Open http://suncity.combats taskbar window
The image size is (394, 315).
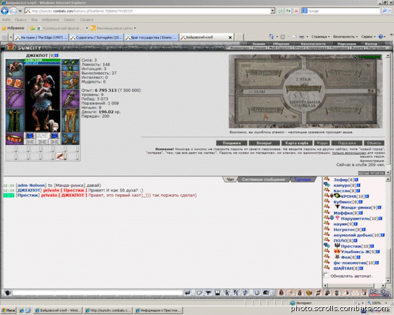point(108,310)
